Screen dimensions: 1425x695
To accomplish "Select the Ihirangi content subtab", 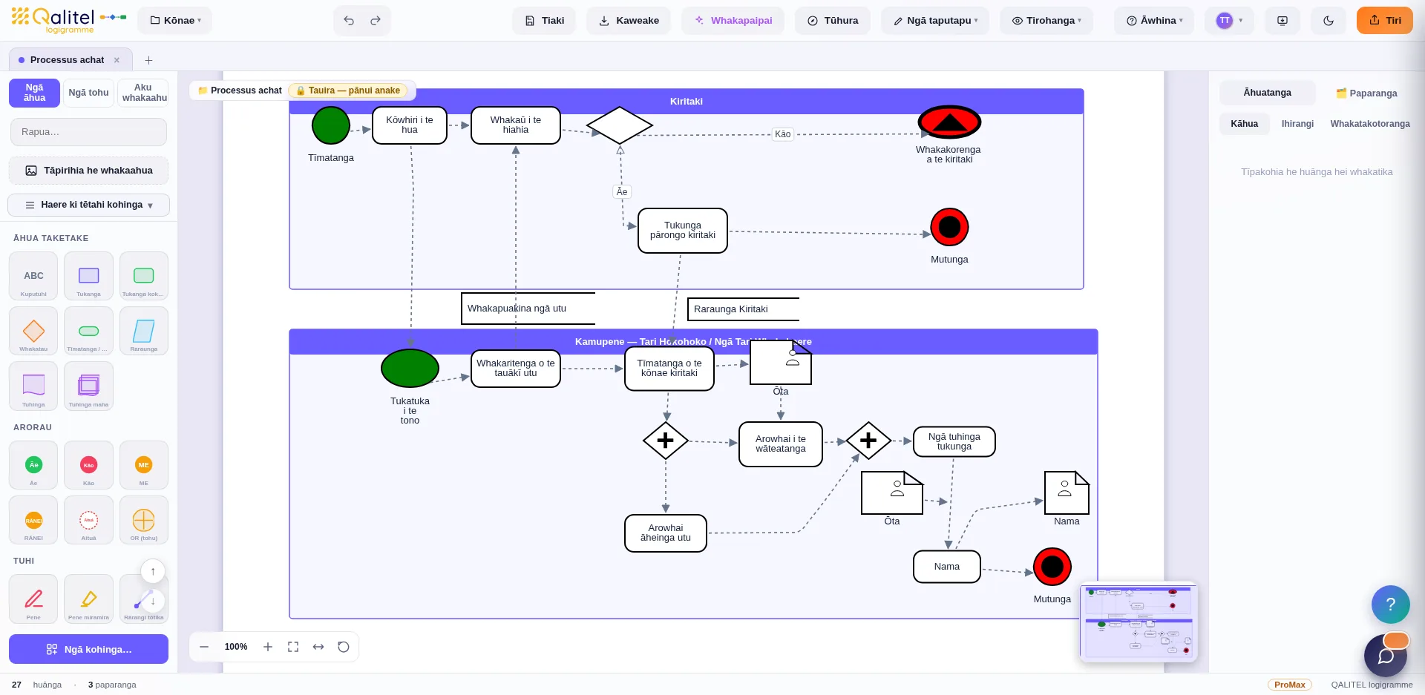I will pyautogui.click(x=1297, y=124).
